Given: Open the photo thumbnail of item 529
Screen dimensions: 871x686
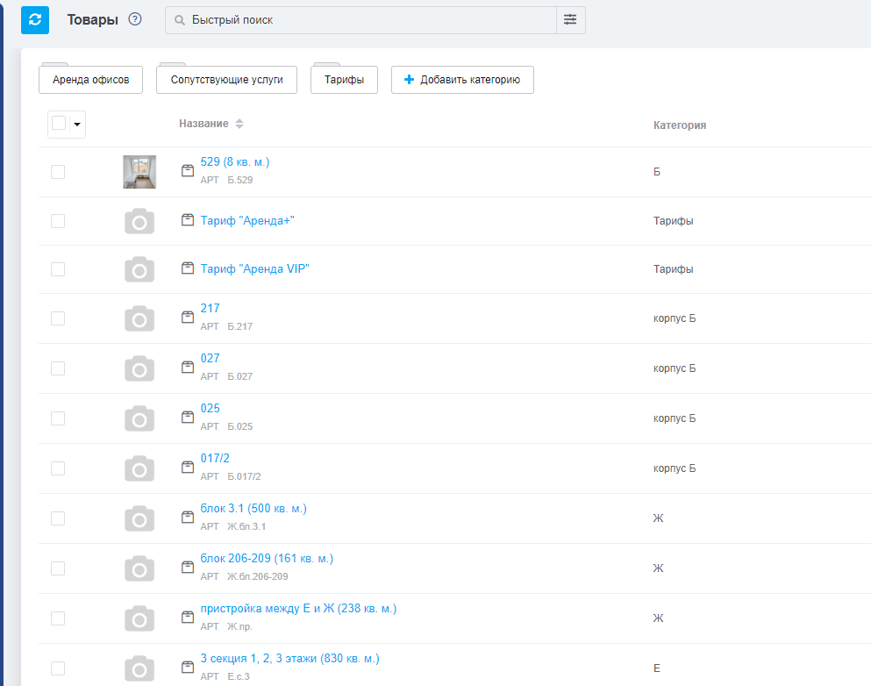Looking at the screenshot, I should 139,172.
